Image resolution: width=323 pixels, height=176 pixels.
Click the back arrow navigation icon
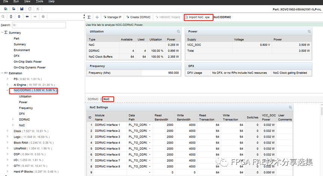coord(27,17)
